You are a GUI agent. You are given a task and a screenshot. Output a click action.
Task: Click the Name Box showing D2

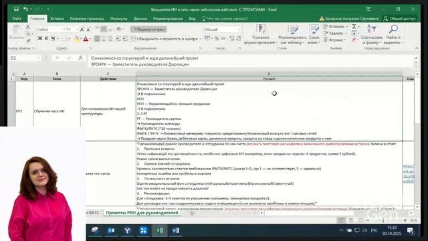click(25, 58)
